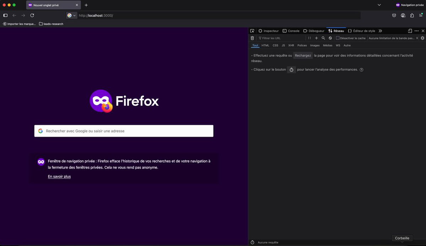
Task: Expand the list all tabs chevron
Action: (379, 5)
